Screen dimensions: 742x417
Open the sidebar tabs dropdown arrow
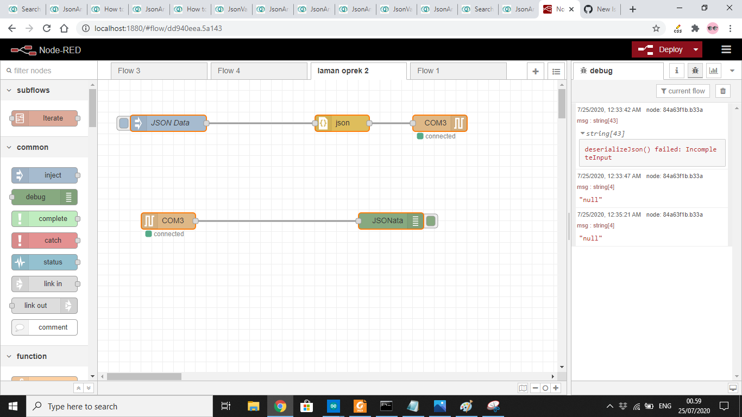tap(732, 71)
